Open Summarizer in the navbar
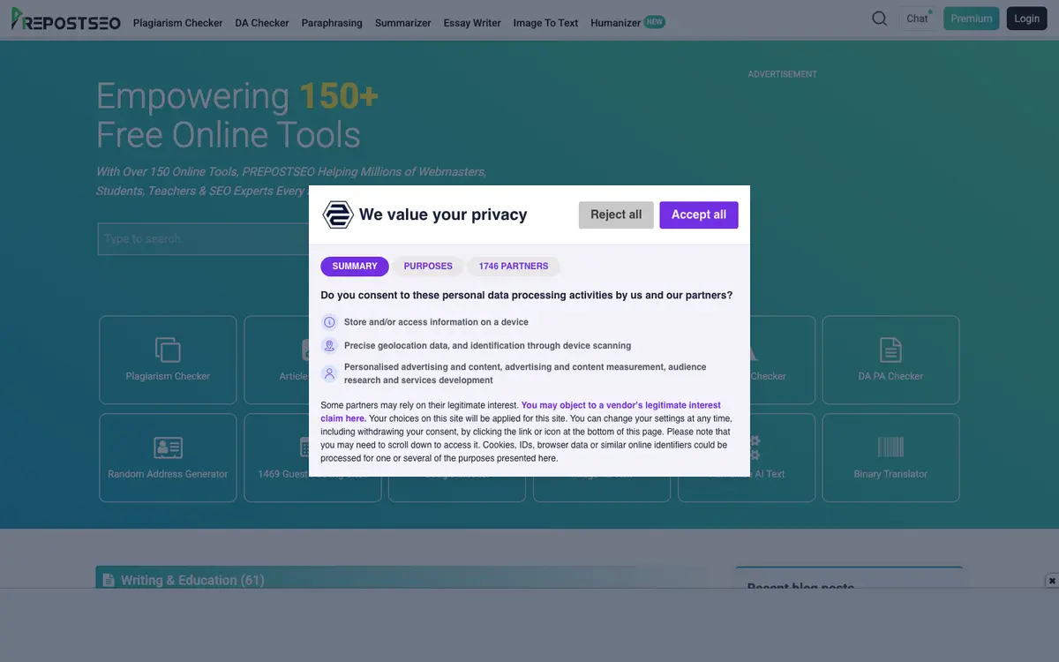 [x=402, y=23]
